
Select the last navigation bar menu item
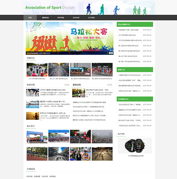click(92, 17)
